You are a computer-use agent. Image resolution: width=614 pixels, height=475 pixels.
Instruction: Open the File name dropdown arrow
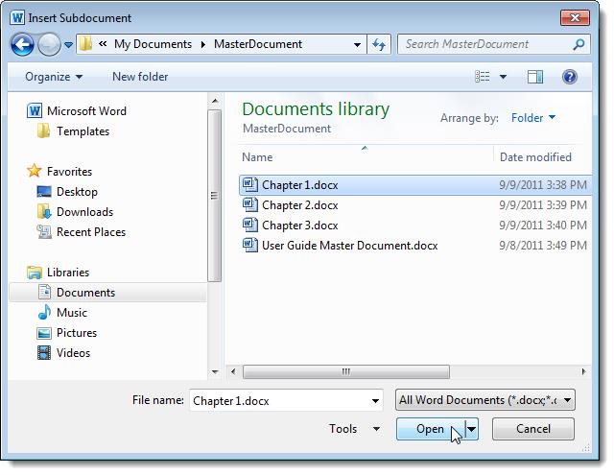375,400
